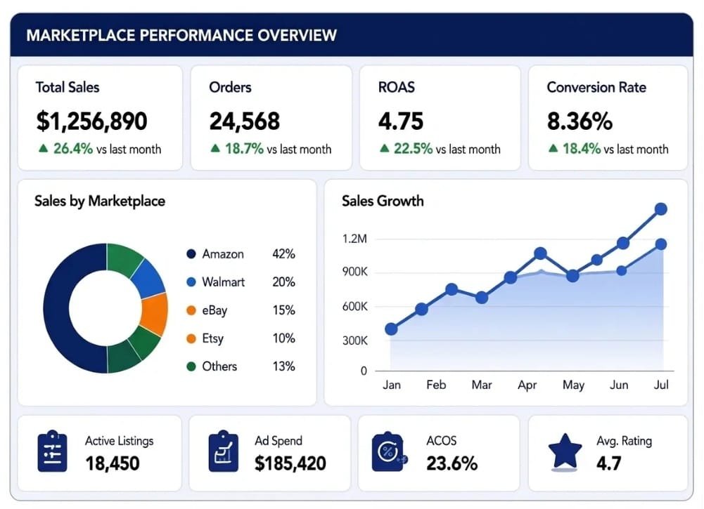
Task: Click the 300K y-axis label
Action: 354,341
